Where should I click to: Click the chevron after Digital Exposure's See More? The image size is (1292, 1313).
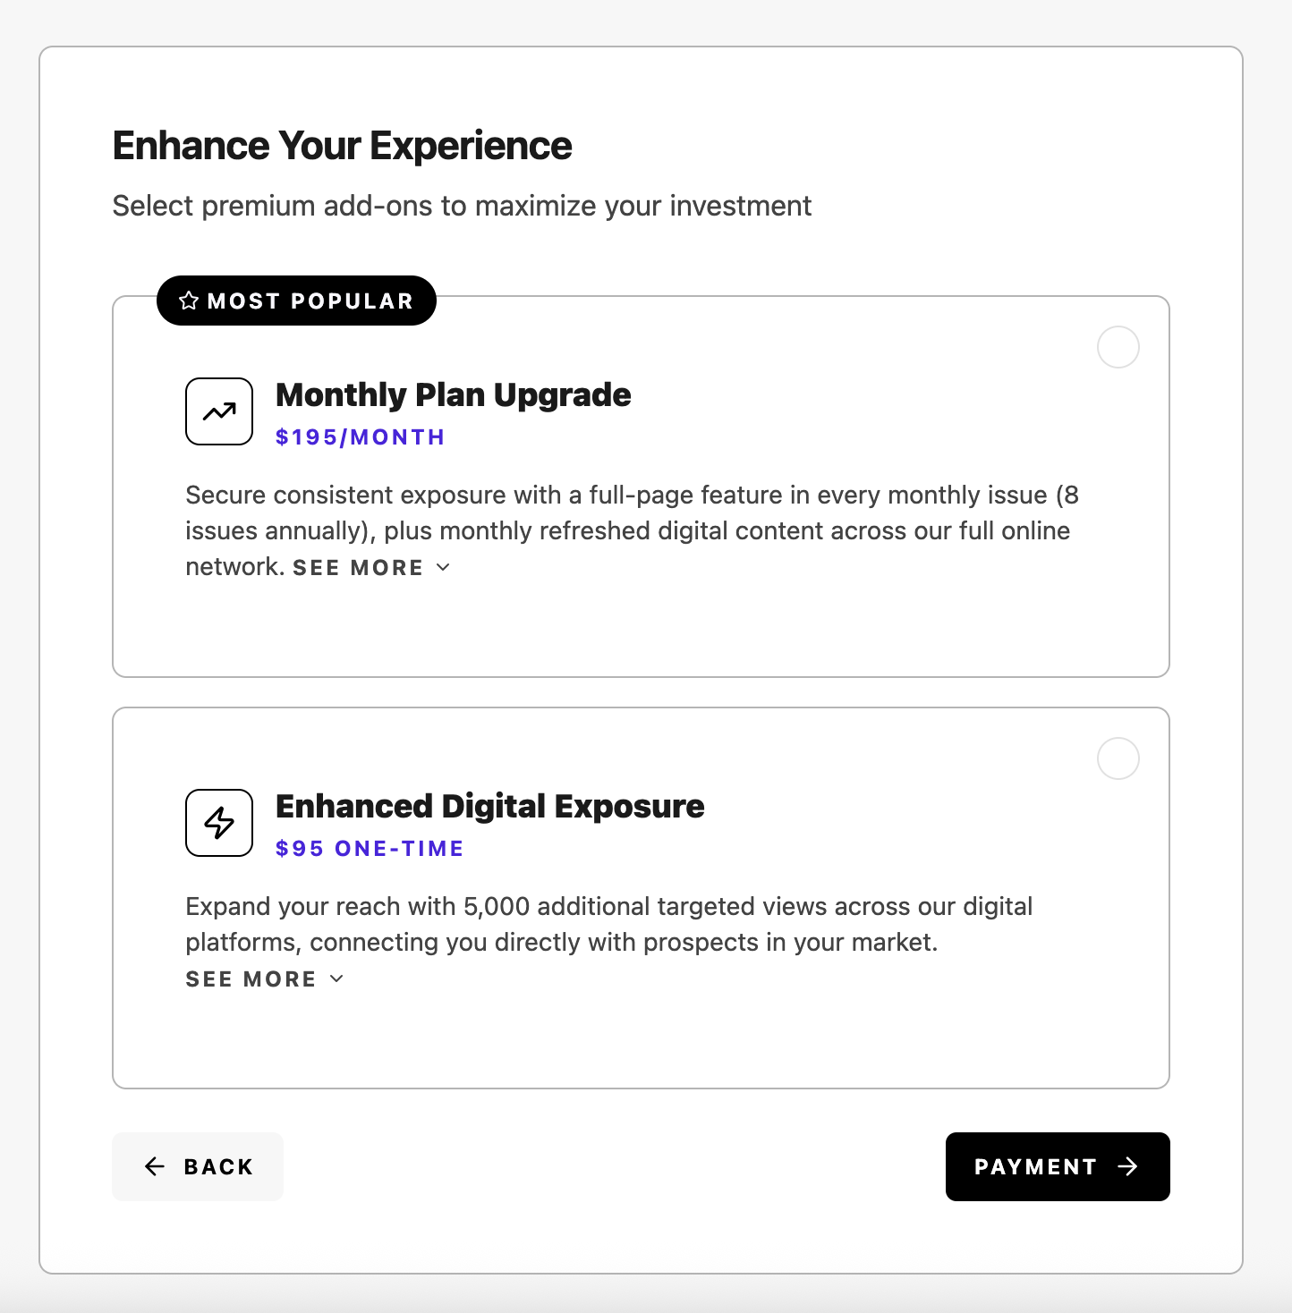pos(336,978)
